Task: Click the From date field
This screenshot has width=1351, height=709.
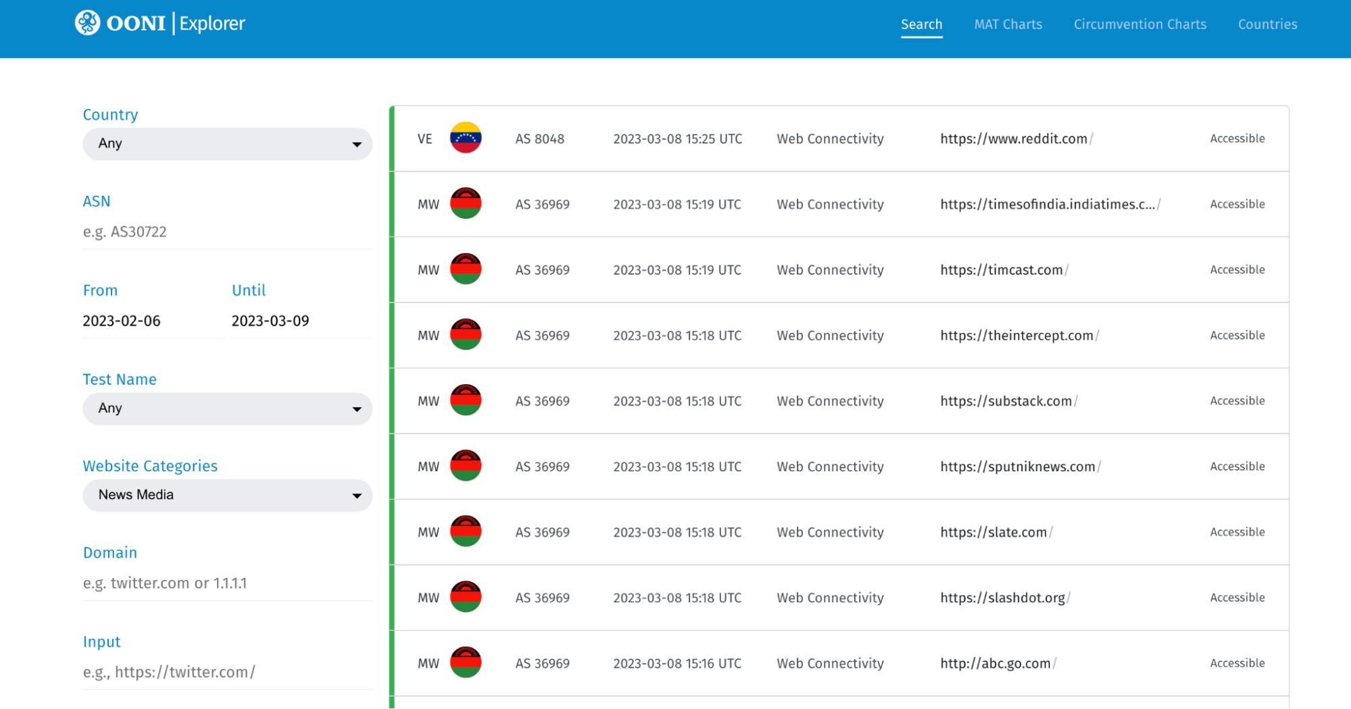Action: [x=152, y=321]
